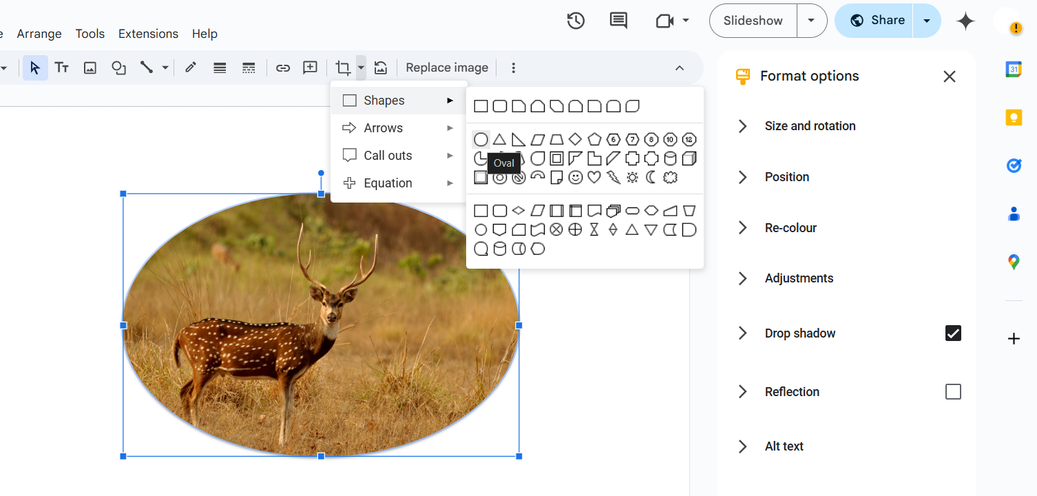Open the Slideshow options dropdown arrow
Image resolution: width=1037 pixels, height=496 pixels.
pyautogui.click(x=812, y=21)
